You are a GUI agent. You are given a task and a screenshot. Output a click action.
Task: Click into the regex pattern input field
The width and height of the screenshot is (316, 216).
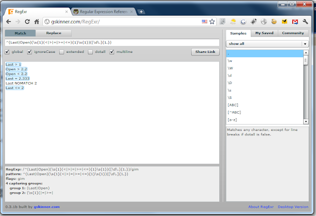(112, 43)
